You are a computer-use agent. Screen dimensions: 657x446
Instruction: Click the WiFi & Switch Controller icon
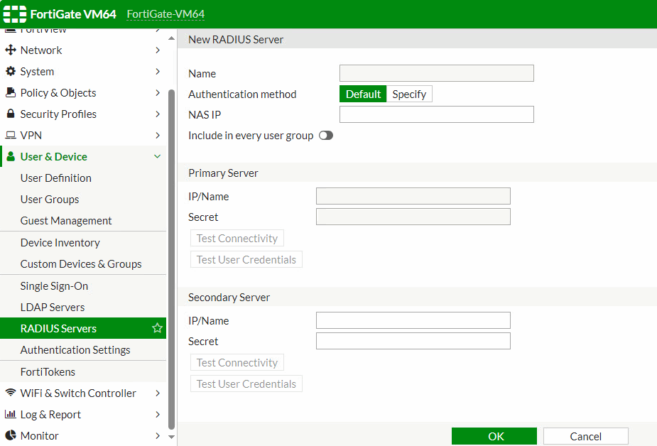(x=11, y=393)
